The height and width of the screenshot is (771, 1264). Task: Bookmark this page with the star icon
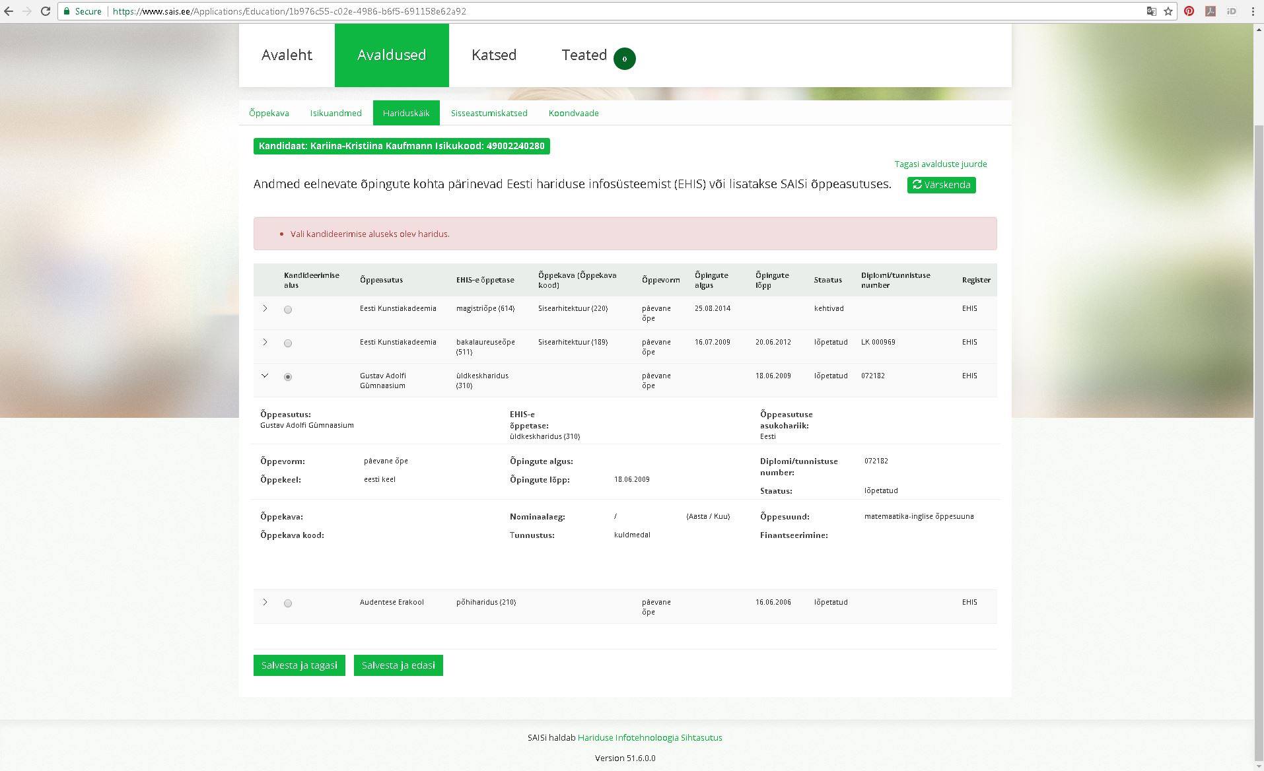click(x=1168, y=11)
